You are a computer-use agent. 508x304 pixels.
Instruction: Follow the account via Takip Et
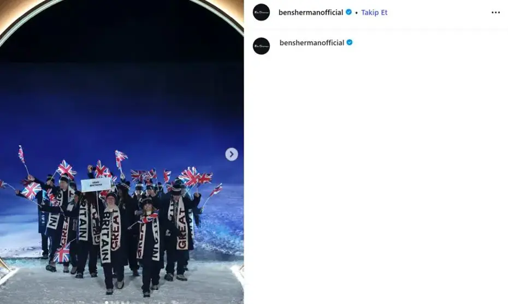(374, 13)
